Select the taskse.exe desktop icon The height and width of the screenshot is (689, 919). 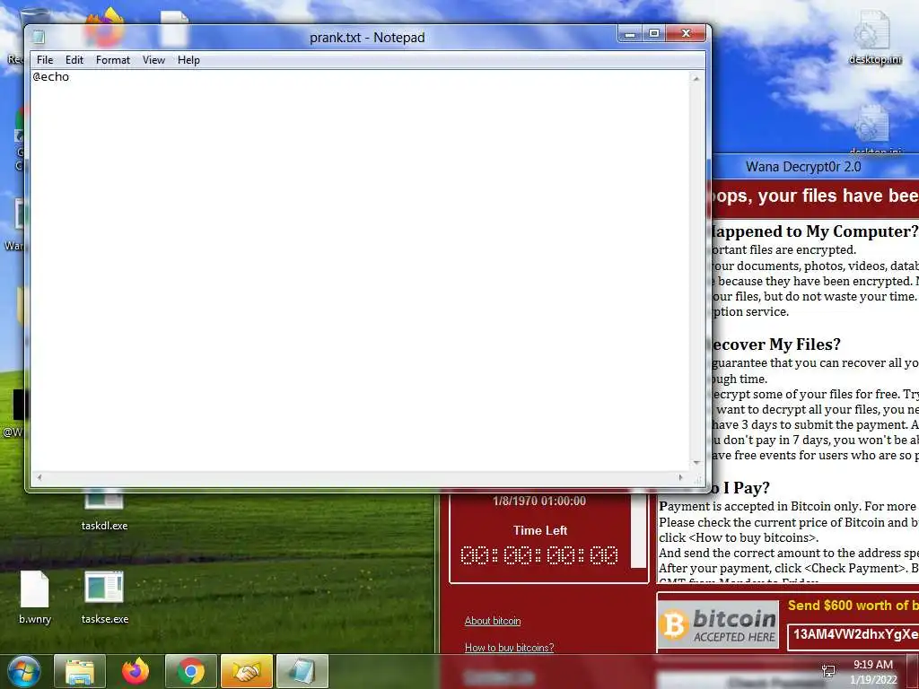tap(104, 597)
